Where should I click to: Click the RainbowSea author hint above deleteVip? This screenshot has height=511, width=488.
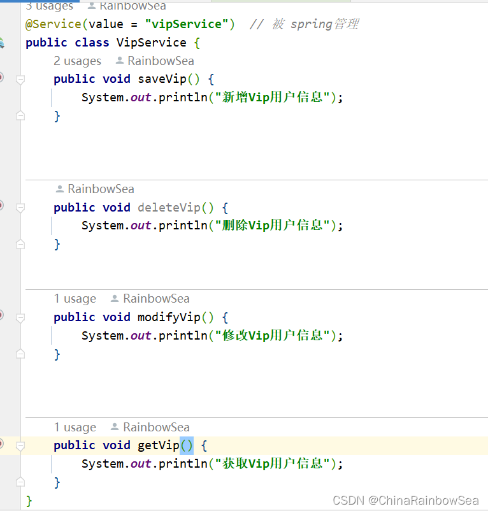101,189
